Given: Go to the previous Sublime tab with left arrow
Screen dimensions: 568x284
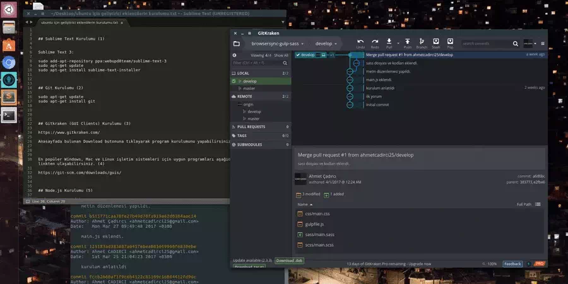Looking at the screenshot, I should pos(27,22).
